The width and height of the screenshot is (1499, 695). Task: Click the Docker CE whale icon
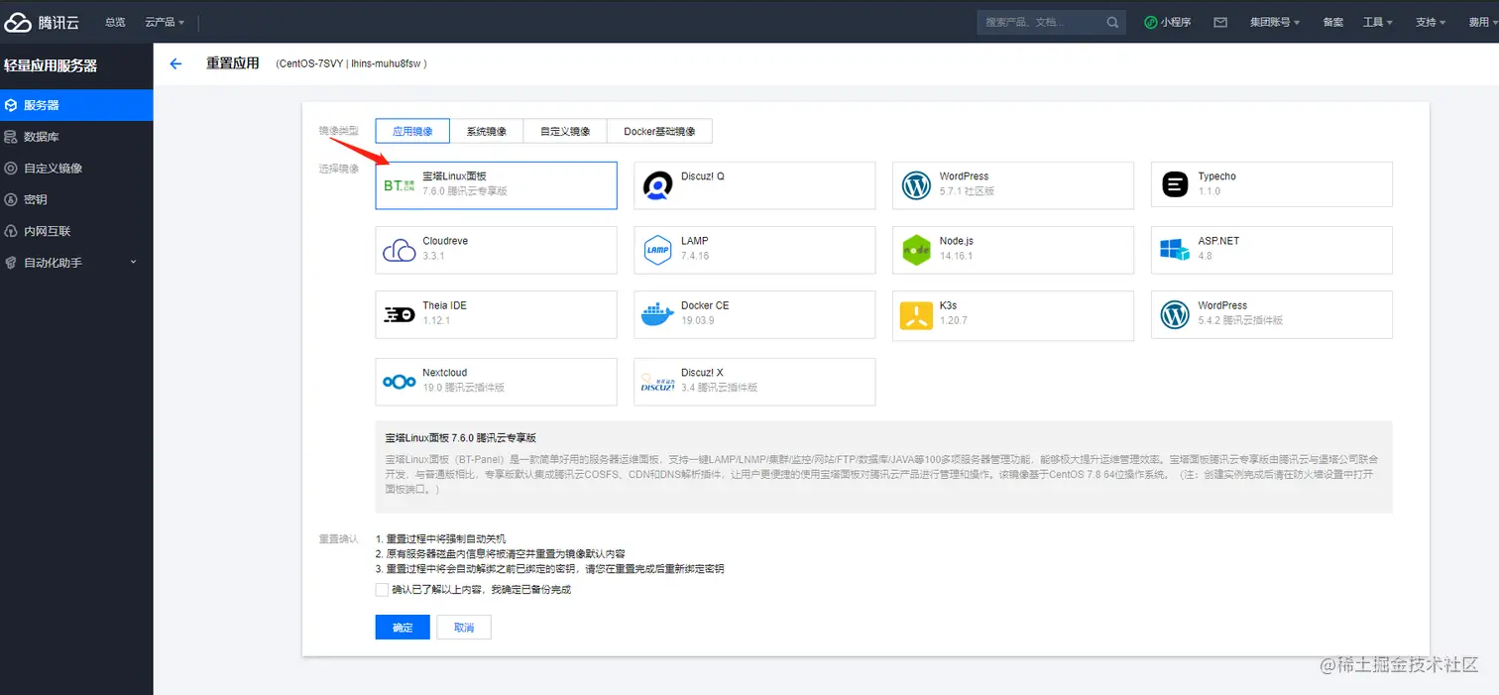pos(657,315)
